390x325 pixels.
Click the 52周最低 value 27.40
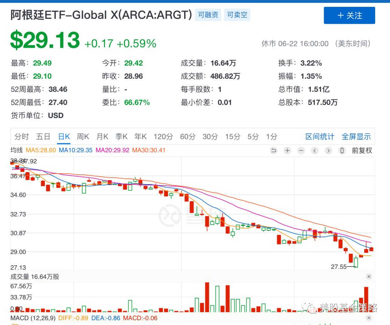(58, 103)
